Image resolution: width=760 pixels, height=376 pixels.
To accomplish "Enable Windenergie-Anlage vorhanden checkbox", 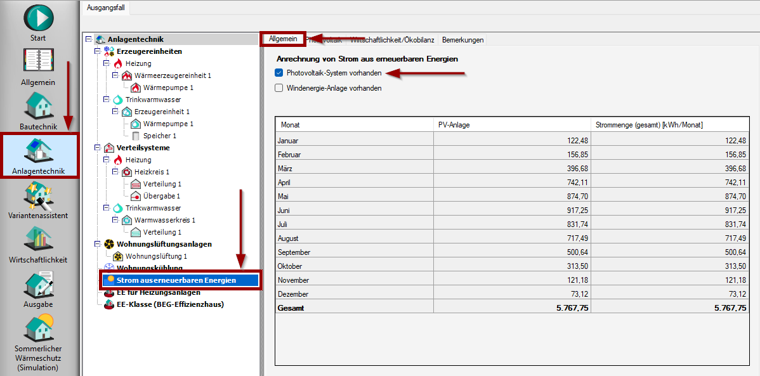I will pos(278,88).
